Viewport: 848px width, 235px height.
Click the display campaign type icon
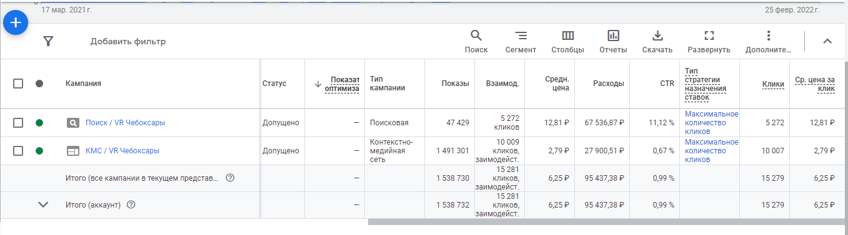(73, 151)
